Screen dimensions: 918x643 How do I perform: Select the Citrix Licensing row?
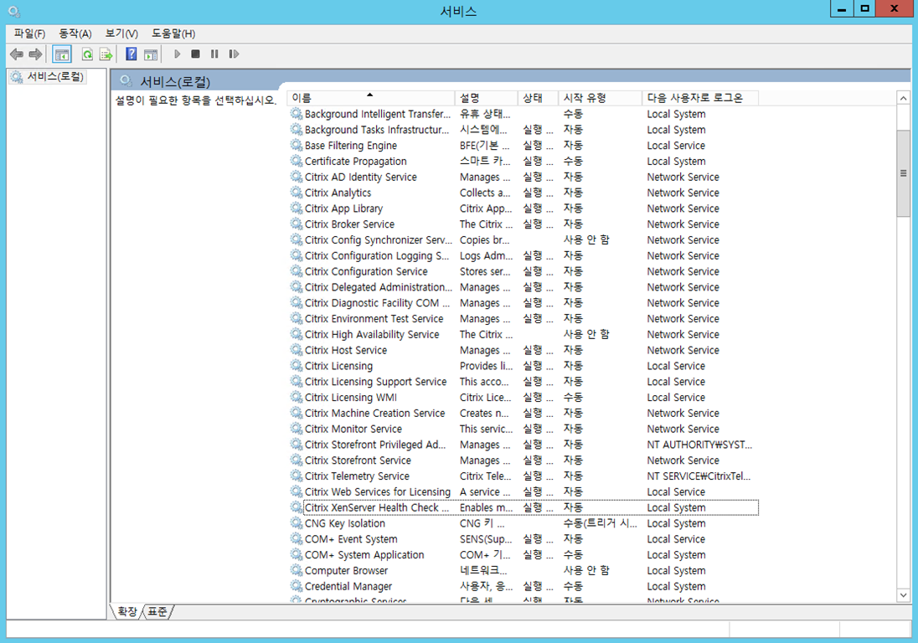click(524, 366)
